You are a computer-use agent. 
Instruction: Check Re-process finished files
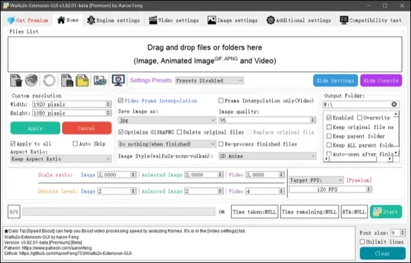(221, 144)
